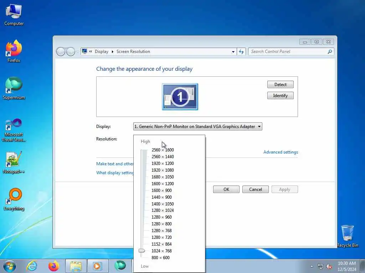The width and height of the screenshot is (365, 273).
Task: Select the 1280 × 1024 resolution
Action: click(163, 210)
